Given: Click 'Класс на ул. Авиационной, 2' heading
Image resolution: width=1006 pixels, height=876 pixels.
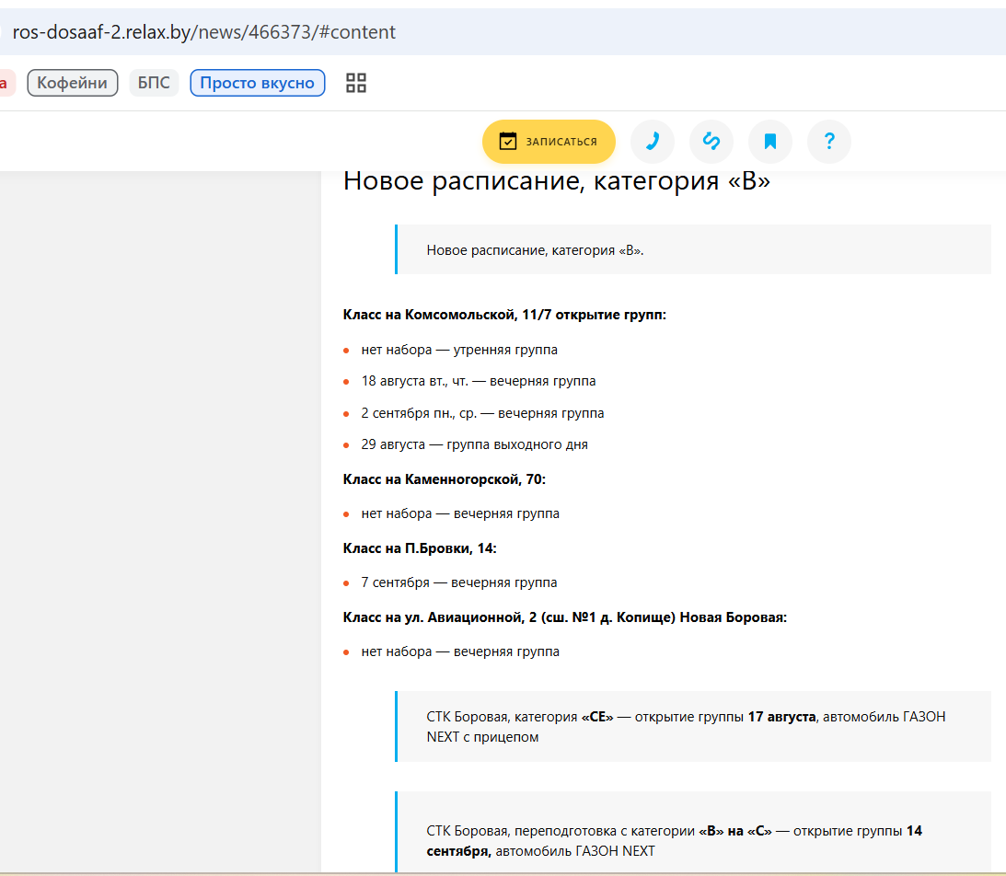Looking at the screenshot, I should [x=564, y=617].
